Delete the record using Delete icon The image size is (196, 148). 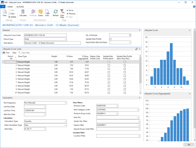coord(12,17)
